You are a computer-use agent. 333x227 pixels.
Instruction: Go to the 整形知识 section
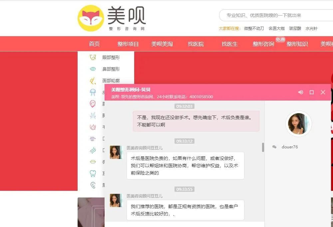(x=297, y=43)
